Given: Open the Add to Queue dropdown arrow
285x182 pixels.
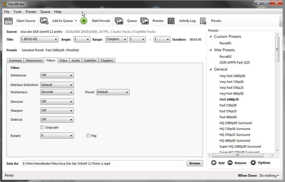Looking at the screenshot, I should pos(76,21).
